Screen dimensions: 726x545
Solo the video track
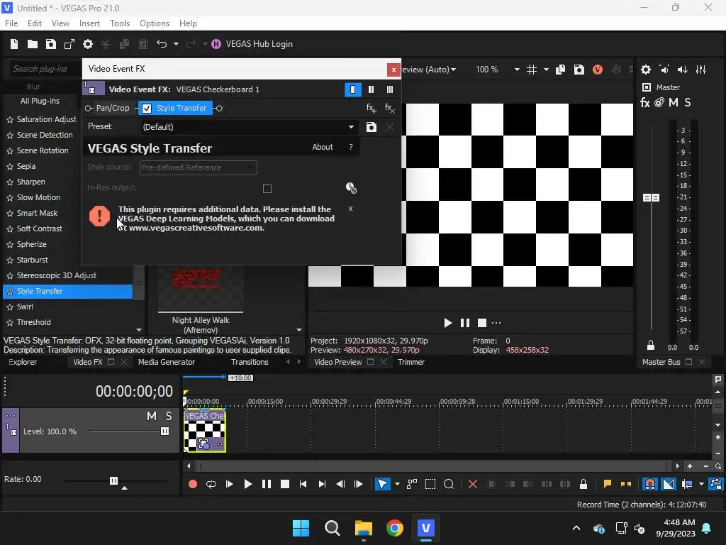tap(169, 416)
